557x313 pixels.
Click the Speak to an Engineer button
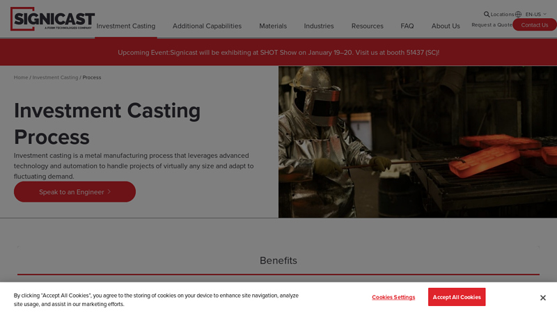(x=74, y=192)
